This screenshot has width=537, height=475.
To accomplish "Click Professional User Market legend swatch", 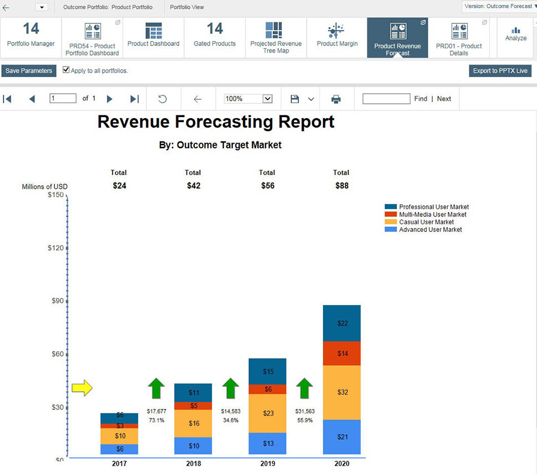I will [x=391, y=207].
